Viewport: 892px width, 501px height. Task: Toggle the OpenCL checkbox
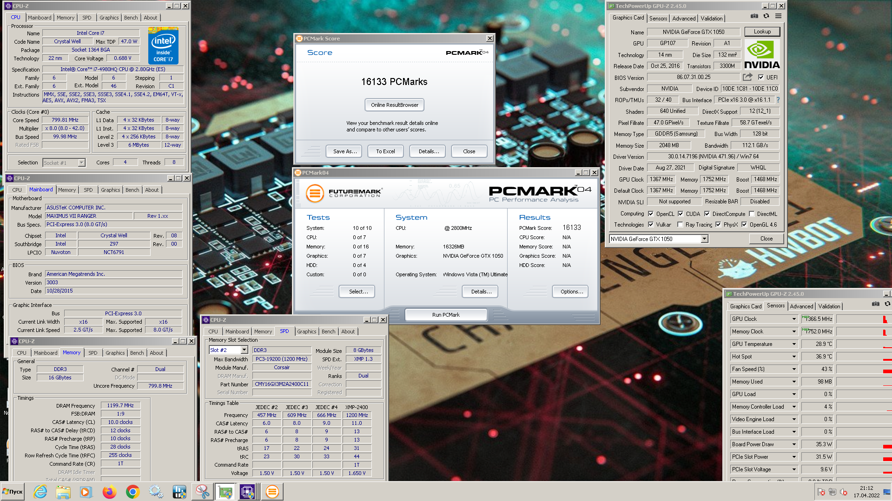651,214
